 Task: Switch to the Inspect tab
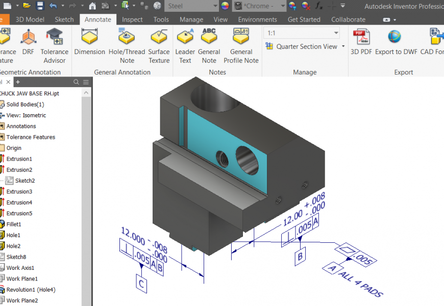pos(132,19)
